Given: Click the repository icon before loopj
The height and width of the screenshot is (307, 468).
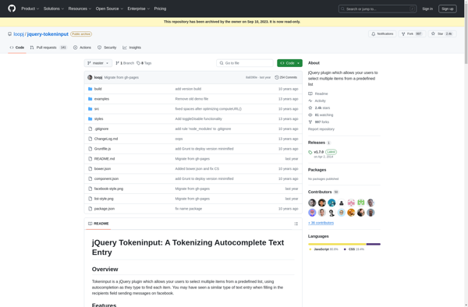Looking at the screenshot, I should 10,34.
